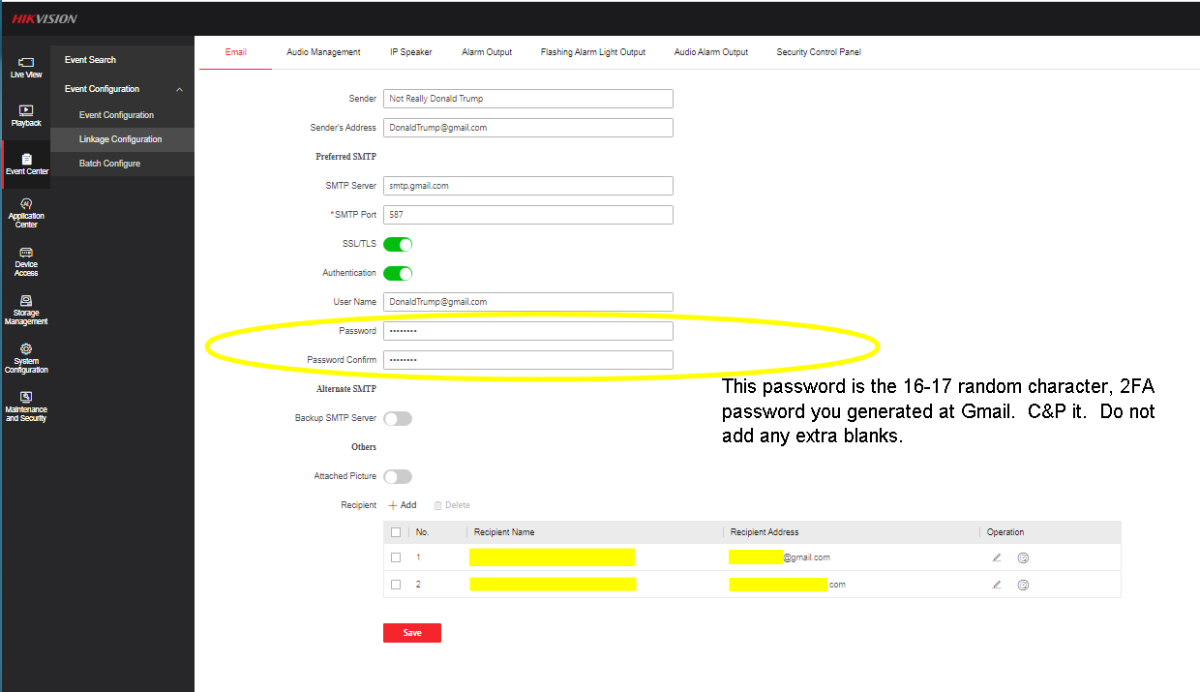Open the Security Control Panel tab
This screenshot has width=1200, height=692.
(x=818, y=52)
